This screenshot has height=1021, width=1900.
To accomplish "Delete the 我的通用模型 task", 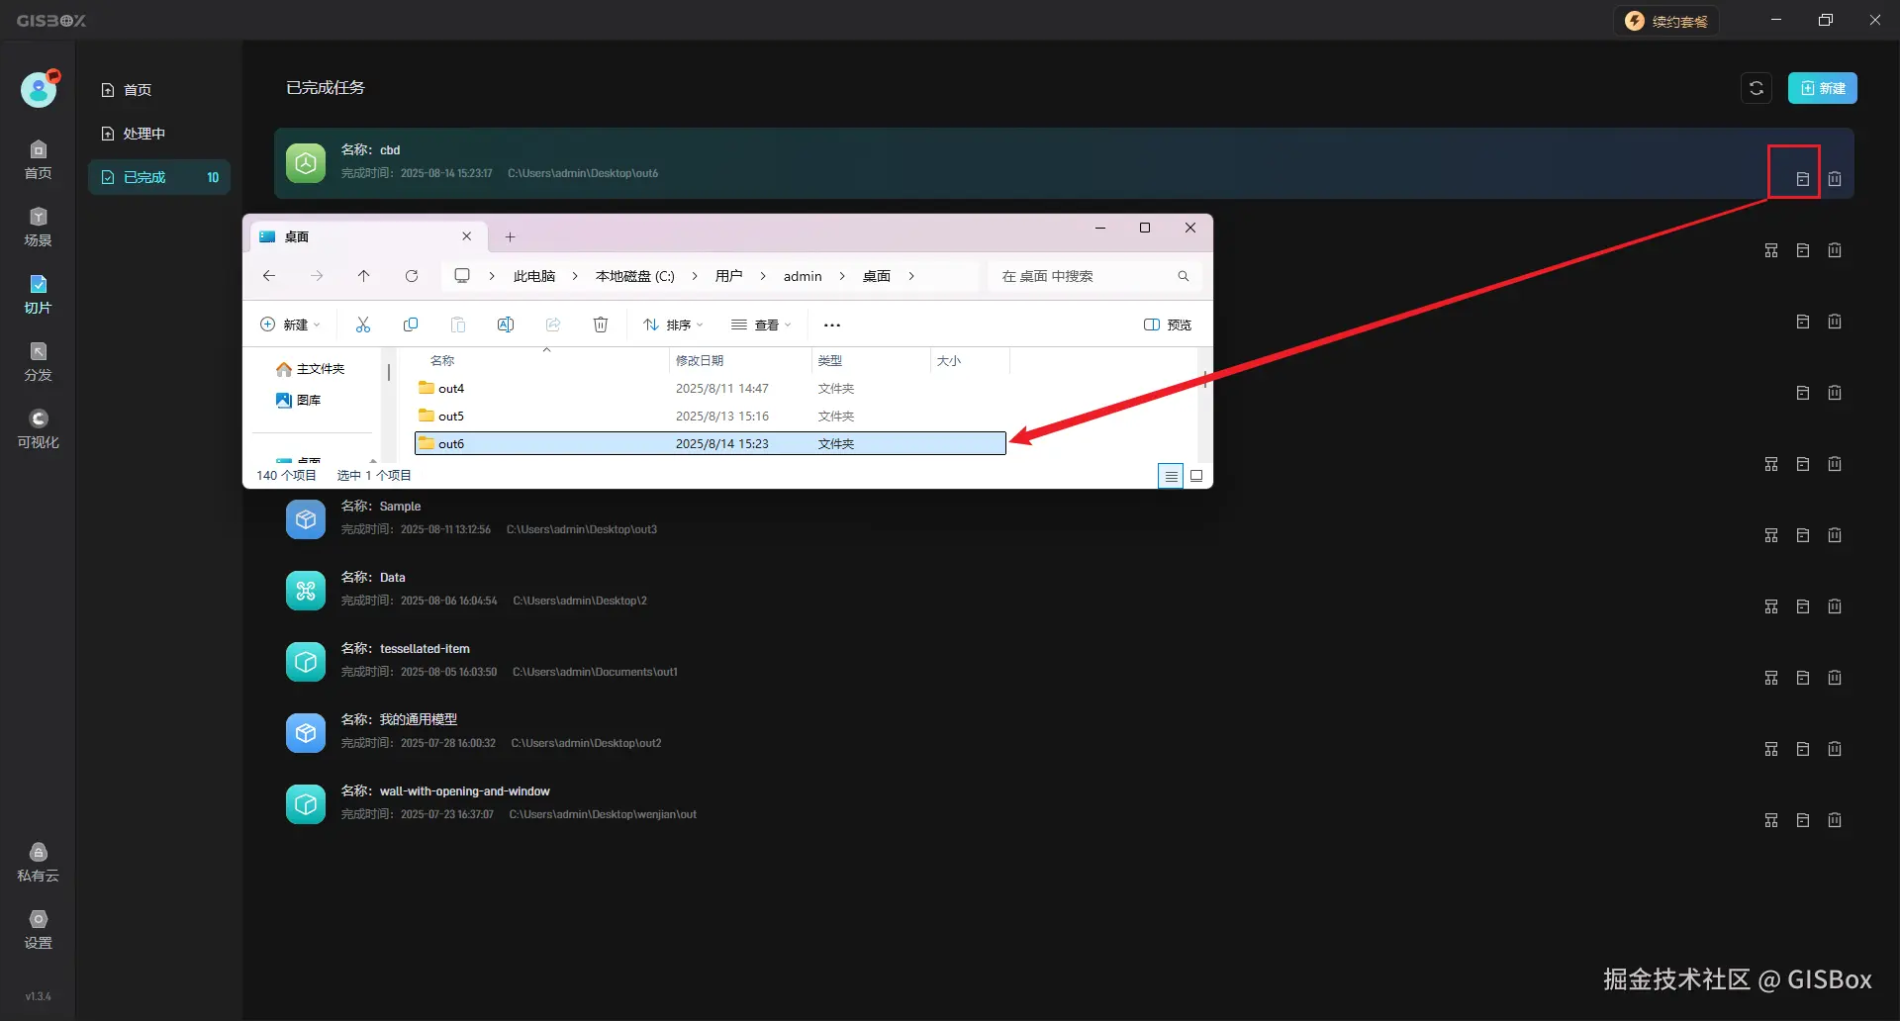I will [x=1835, y=749].
